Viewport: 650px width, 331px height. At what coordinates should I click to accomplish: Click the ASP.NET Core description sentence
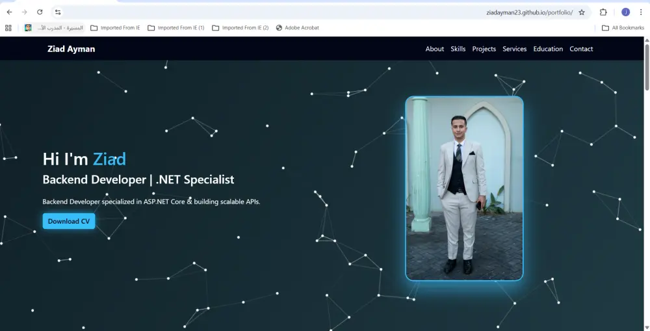click(x=151, y=202)
